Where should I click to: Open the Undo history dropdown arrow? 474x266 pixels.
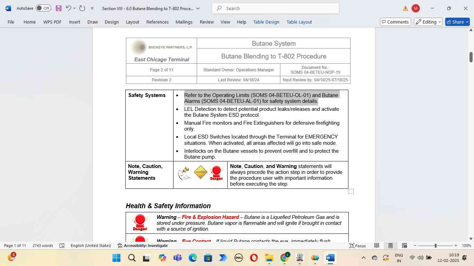74,8
